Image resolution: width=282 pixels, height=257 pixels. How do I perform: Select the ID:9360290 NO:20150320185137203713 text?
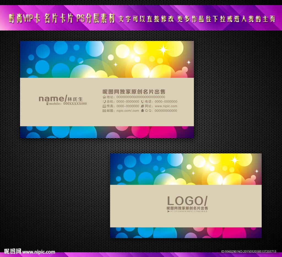point(249,251)
